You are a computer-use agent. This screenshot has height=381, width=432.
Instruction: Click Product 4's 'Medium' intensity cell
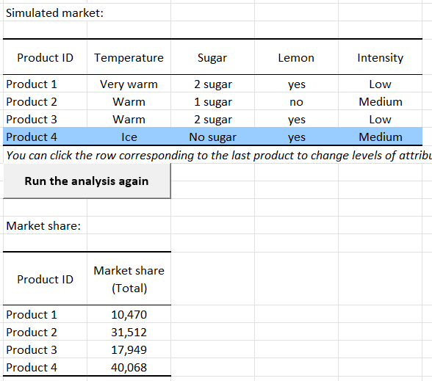381,137
